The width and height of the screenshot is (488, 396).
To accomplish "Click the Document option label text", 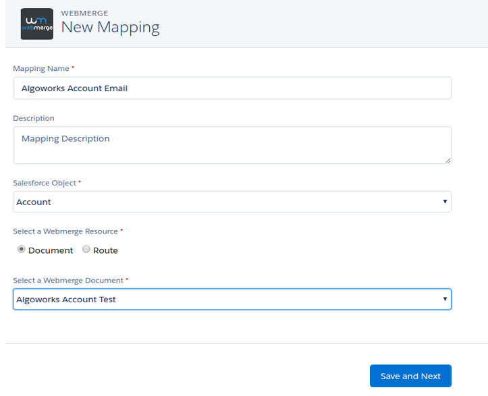I will tap(51, 250).
